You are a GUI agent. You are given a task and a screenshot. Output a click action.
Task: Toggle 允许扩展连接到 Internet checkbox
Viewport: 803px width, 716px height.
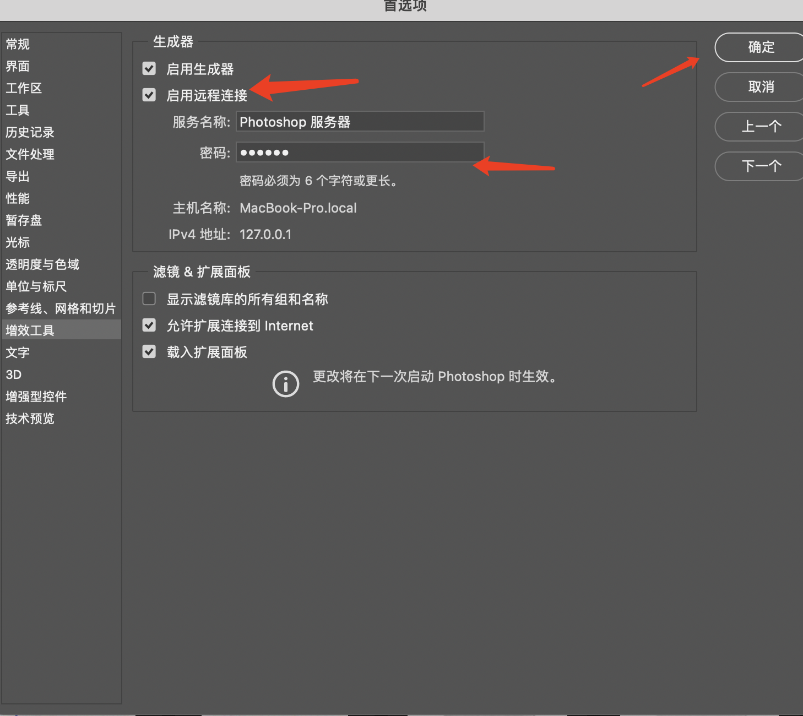[149, 325]
